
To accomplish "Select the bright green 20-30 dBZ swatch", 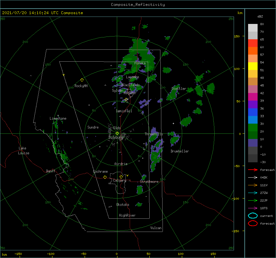I will pyautogui.click(x=253, y=128).
